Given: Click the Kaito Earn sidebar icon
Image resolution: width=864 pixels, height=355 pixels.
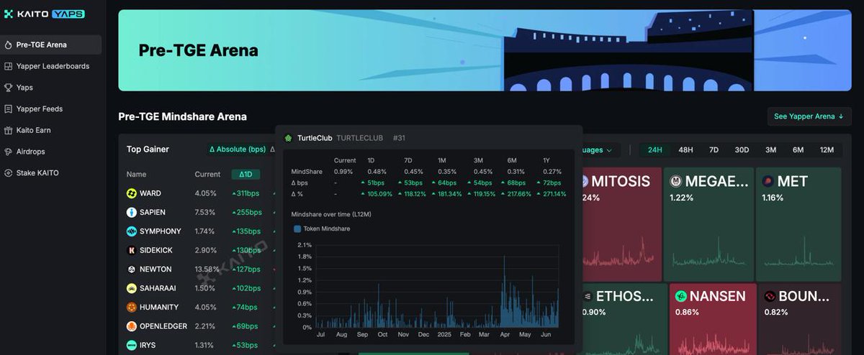Looking at the screenshot, I should [8, 131].
